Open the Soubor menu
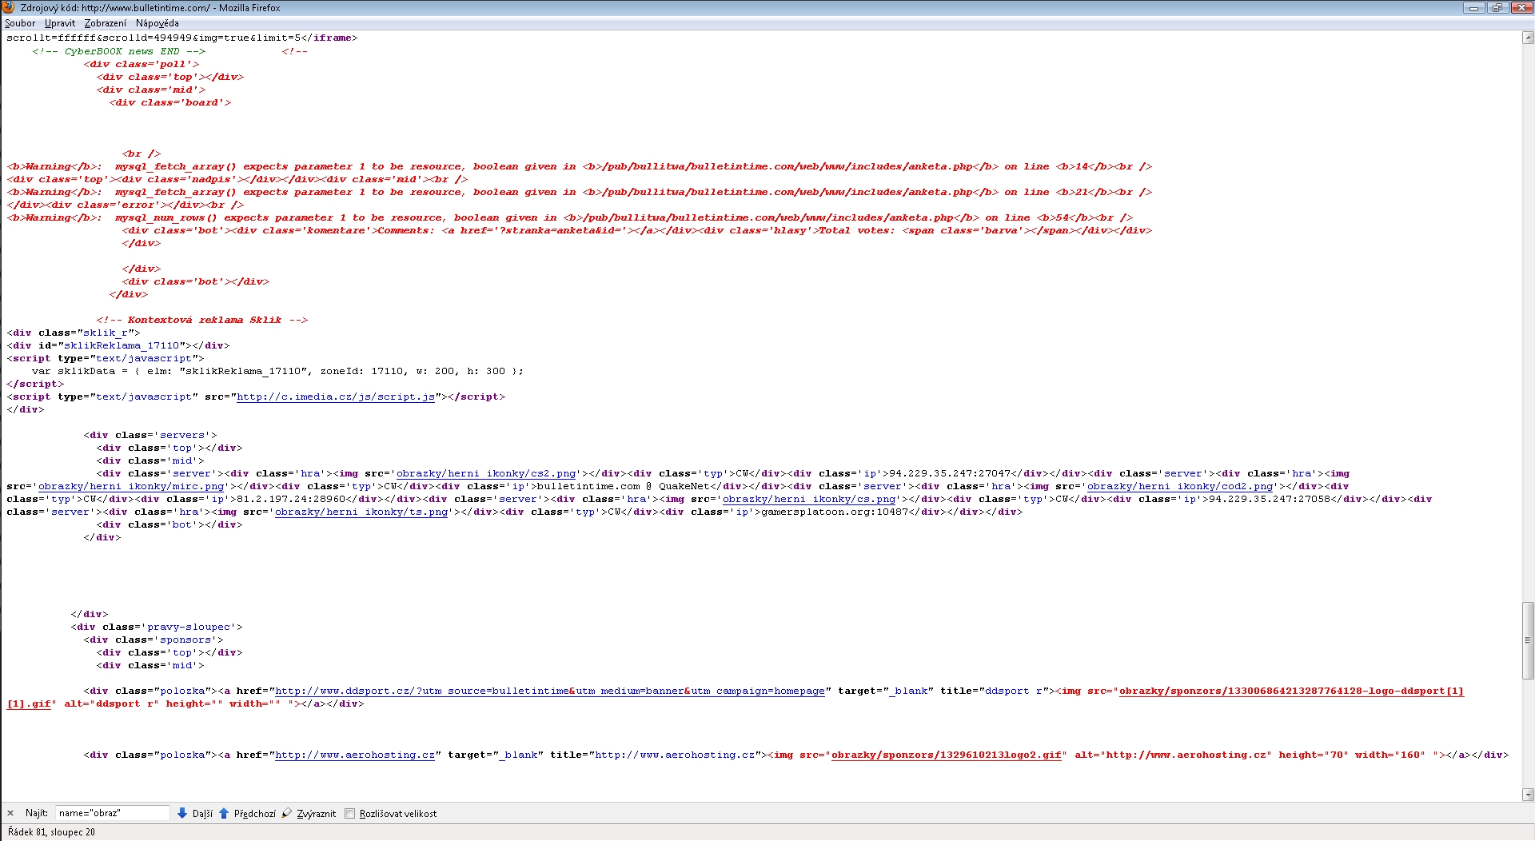This screenshot has width=1535, height=841. tap(20, 23)
